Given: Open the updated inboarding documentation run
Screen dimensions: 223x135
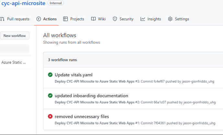Looking at the screenshot, I should click(x=91, y=96).
